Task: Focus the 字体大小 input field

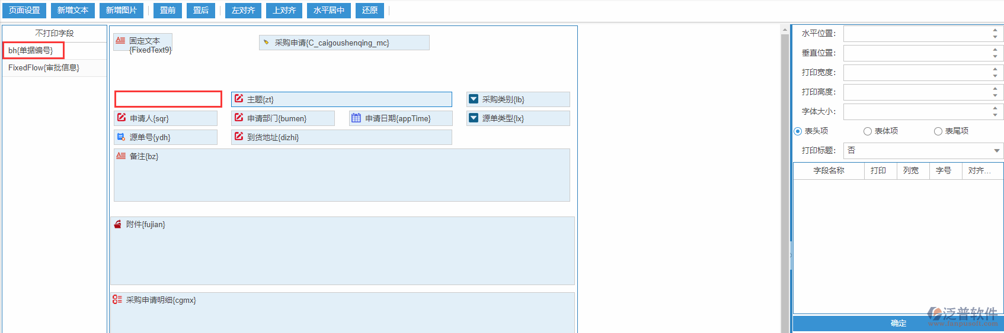Action: coord(917,112)
